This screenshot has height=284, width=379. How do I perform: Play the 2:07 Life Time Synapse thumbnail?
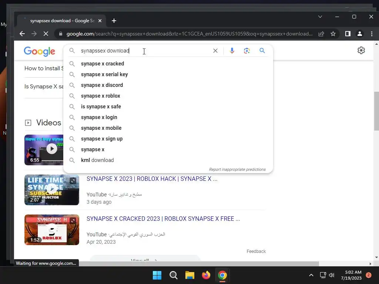(x=52, y=190)
